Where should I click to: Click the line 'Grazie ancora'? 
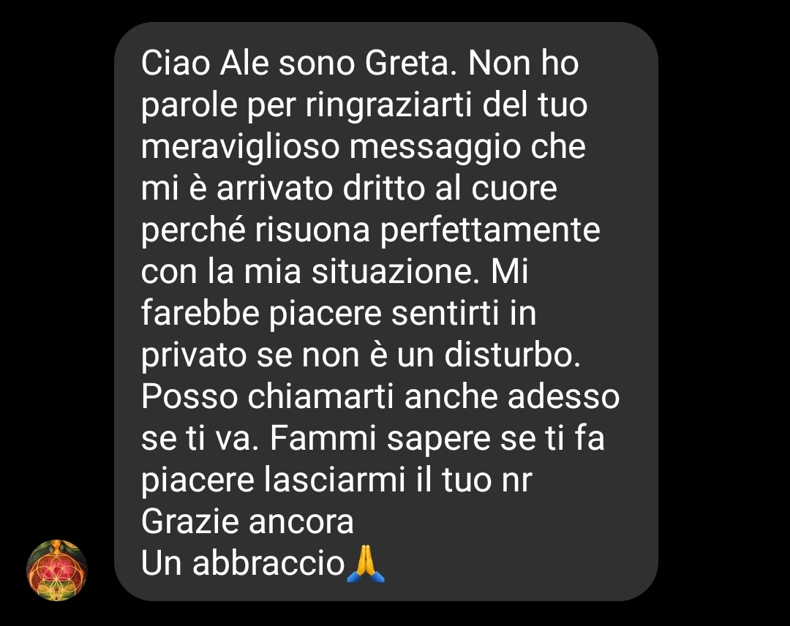[247, 522]
